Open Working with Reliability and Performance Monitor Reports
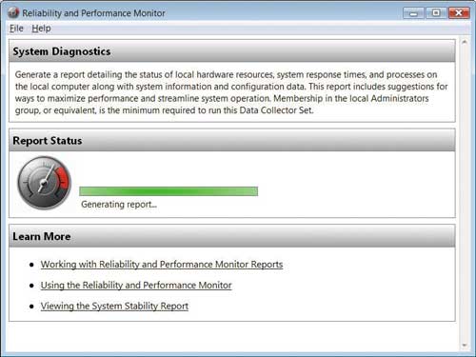The image size is (476, 357). [x=162, y=264]
